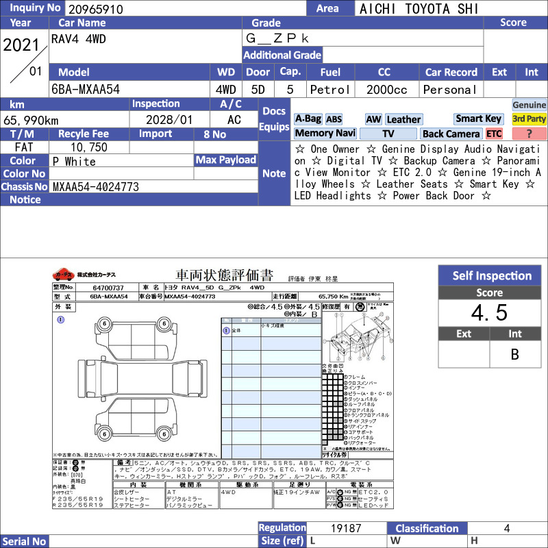Select the Smart Key badge
548x548 pixels.
tap(478, 119)
